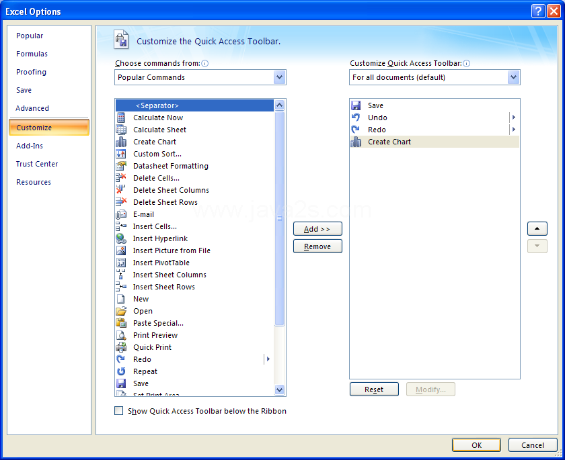Select "Insert Hyperlink" command text
This screenshot has width=565, height=460.
tap(160, 238)
